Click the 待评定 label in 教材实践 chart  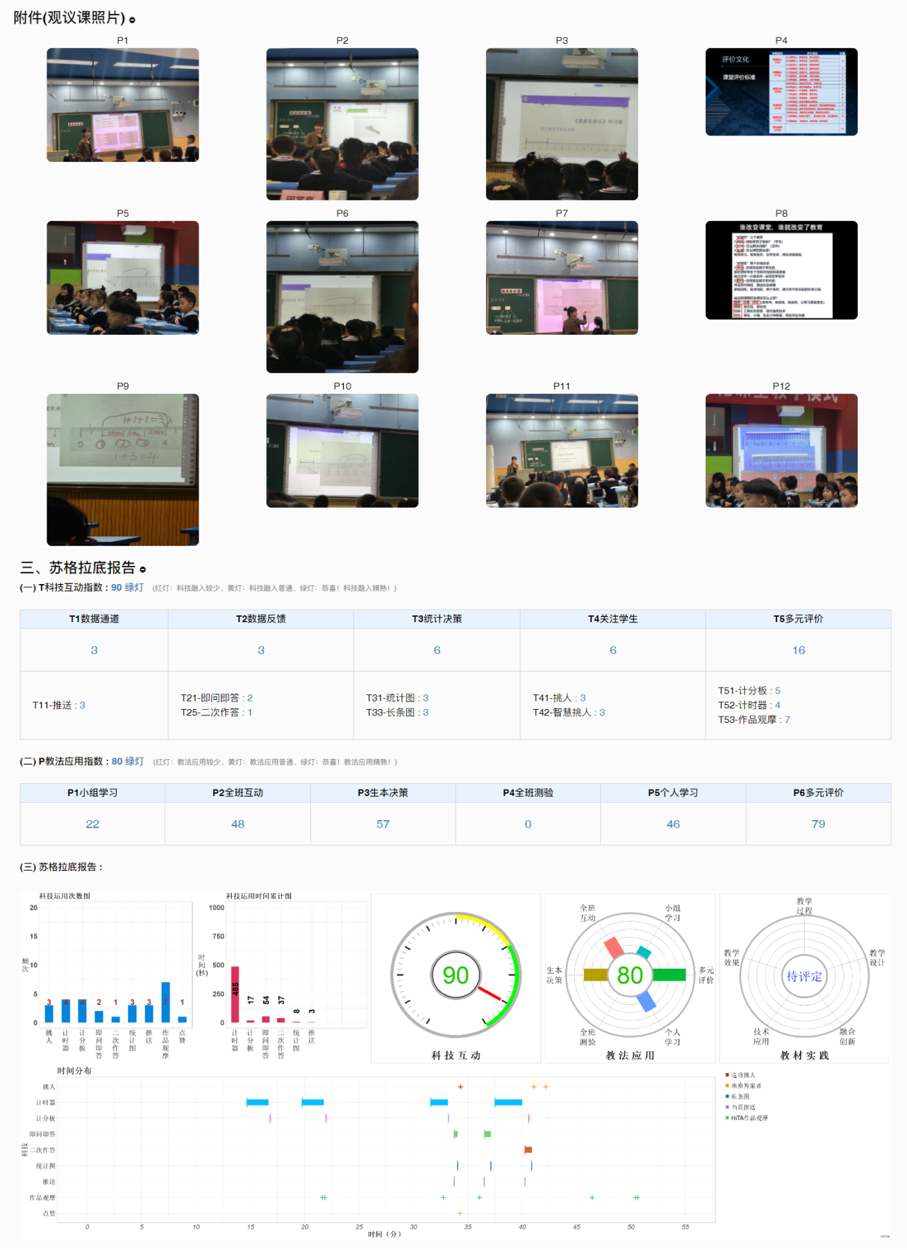click(x=804, y=976)
